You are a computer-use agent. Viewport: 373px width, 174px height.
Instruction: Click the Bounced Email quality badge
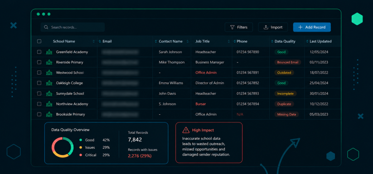coord(288,62)
